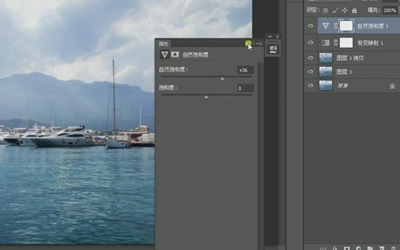400x250 pixels.
Task: Click the lock transparent pixels icon
Action: (x=326, y=10)
